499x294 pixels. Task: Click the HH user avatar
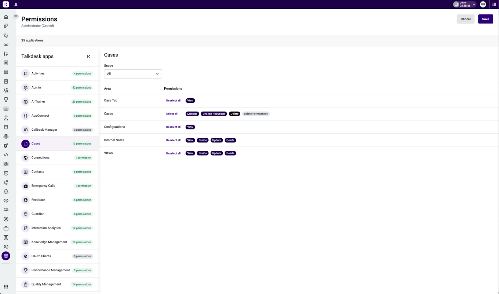tap(483, 4)
